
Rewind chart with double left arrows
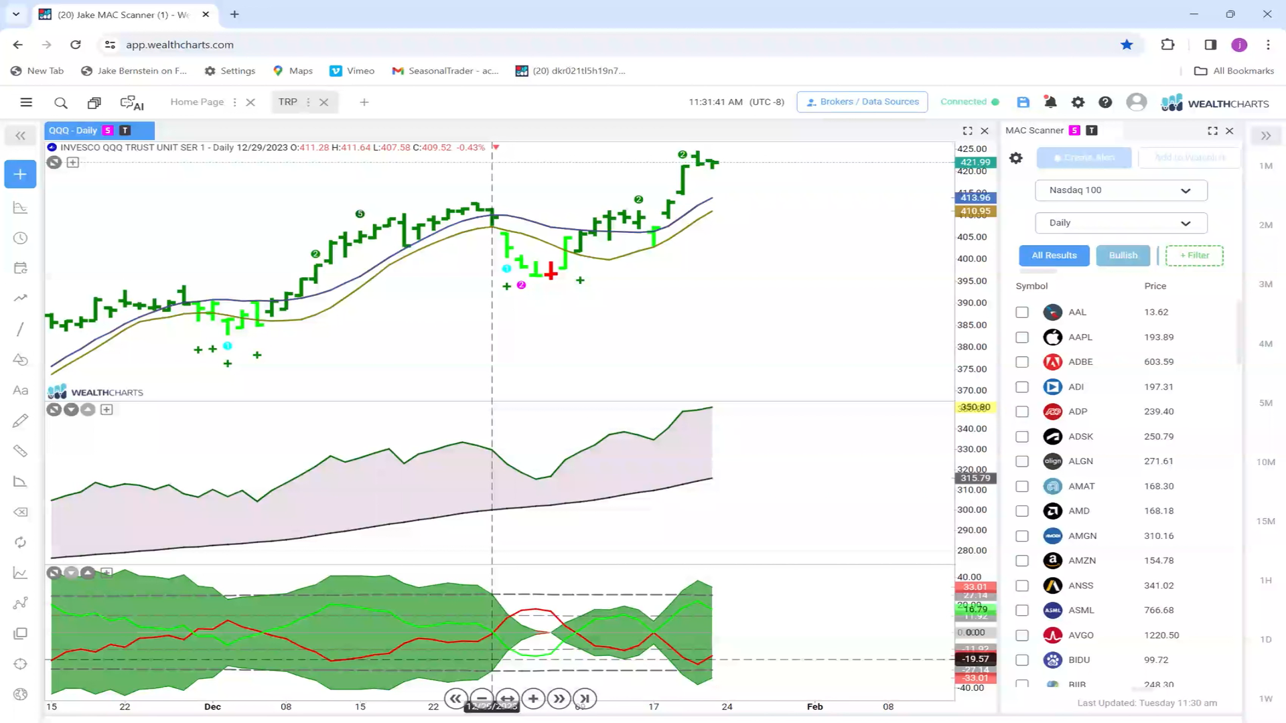click(455, 699)
